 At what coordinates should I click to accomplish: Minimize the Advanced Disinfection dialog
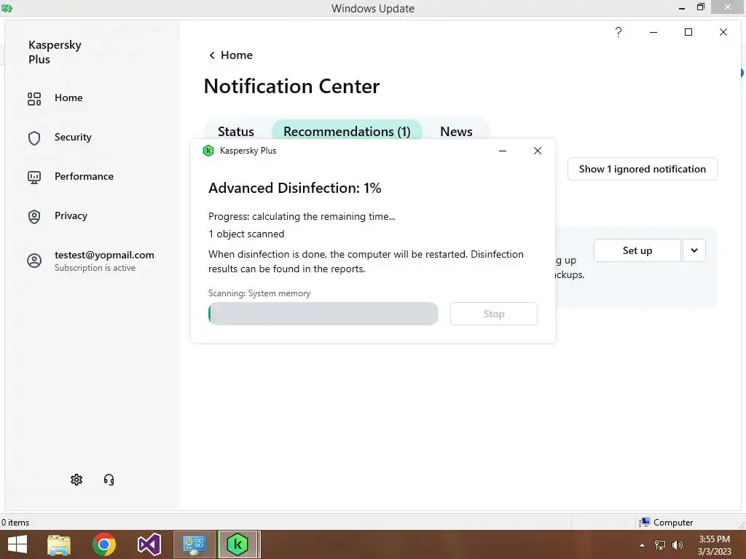point(503,151)
